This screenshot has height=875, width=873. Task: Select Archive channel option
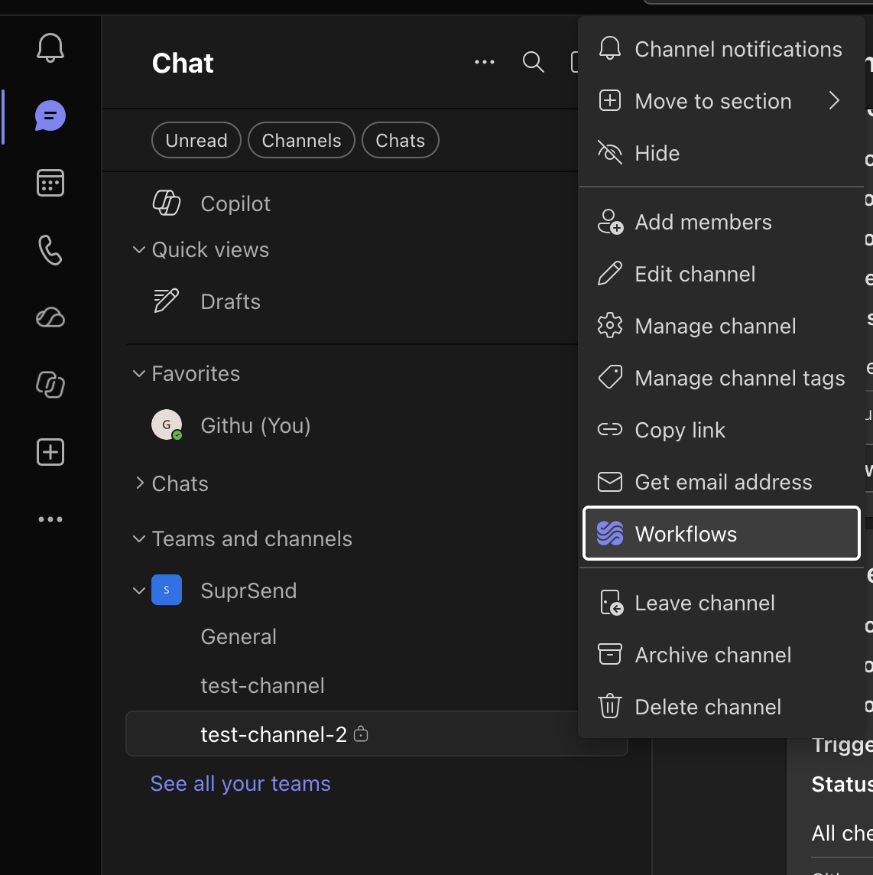[x=721, y=655]
